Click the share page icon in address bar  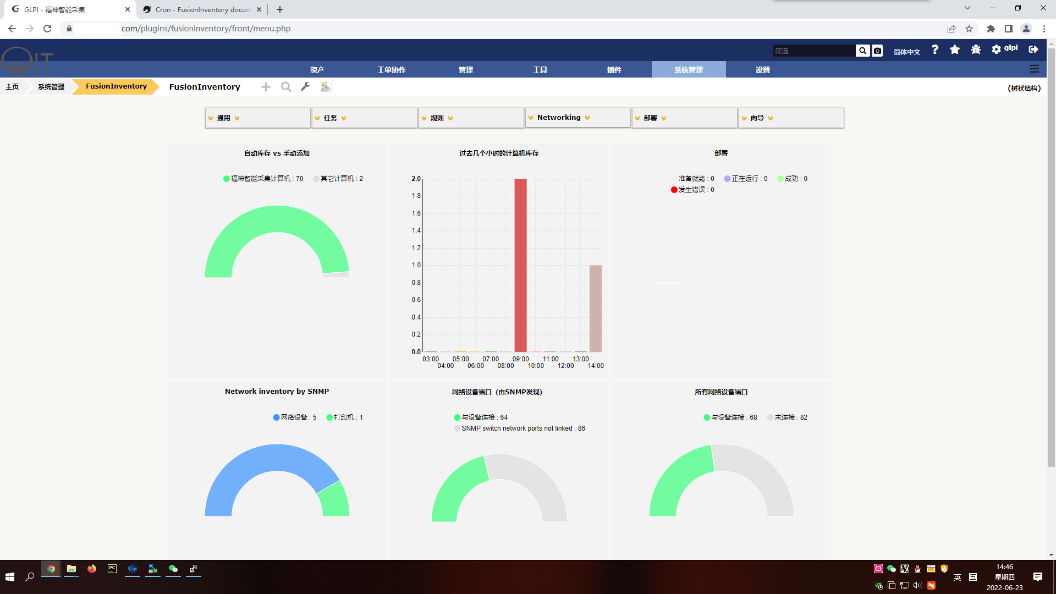pyautogui.click(x=952, y=29)
